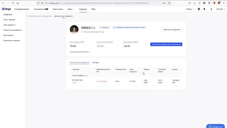Open the BingX logo home link
The image size is (227, 128).
coord(6,9)
